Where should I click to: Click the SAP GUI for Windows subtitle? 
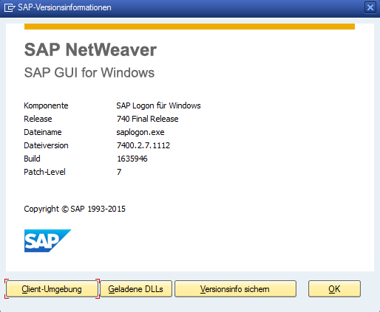89,73
